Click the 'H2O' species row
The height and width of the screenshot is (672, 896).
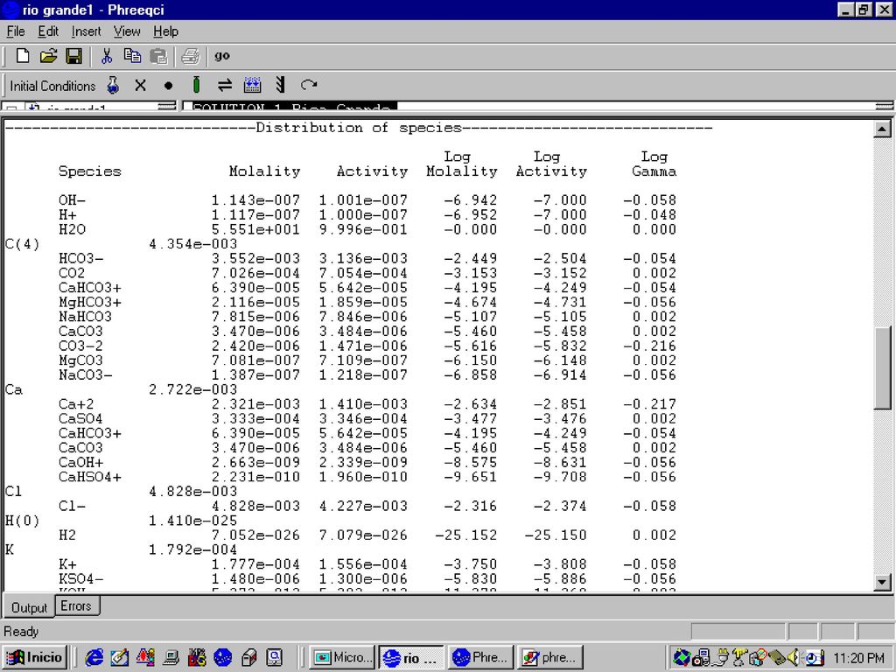coord(367,230)
